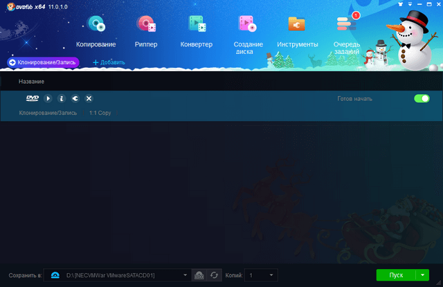Click the Добавить source button
Viewport: 443px width, 287px height.
point(109,62)
